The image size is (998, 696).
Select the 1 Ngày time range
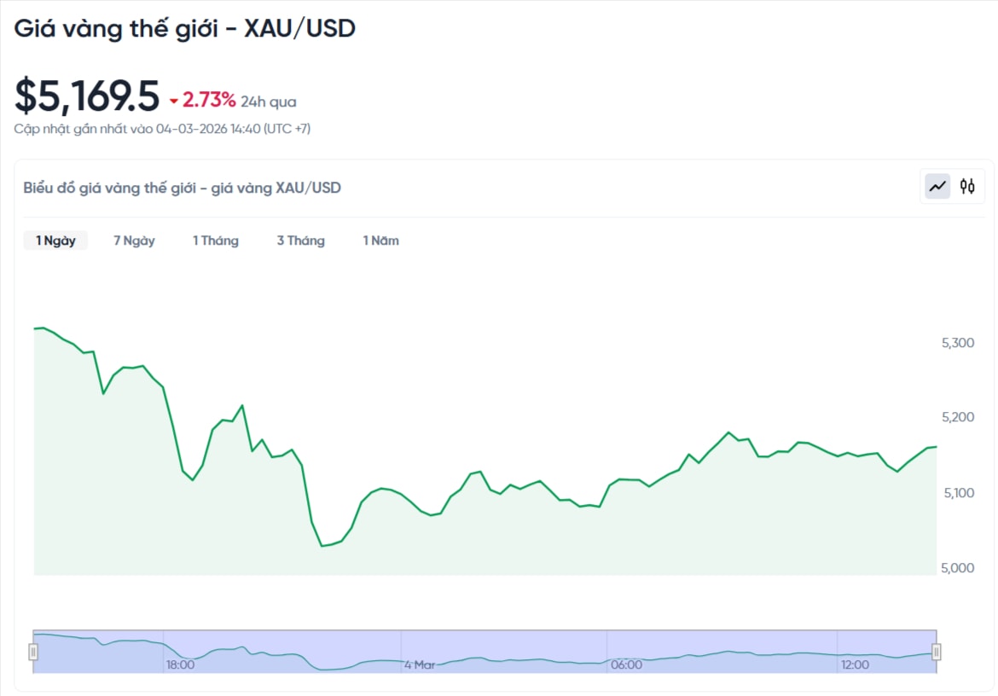coord(55,241)
